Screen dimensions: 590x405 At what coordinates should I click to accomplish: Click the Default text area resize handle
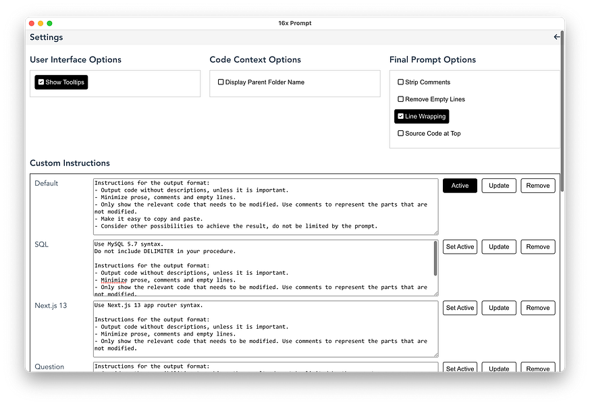[436, 233]
